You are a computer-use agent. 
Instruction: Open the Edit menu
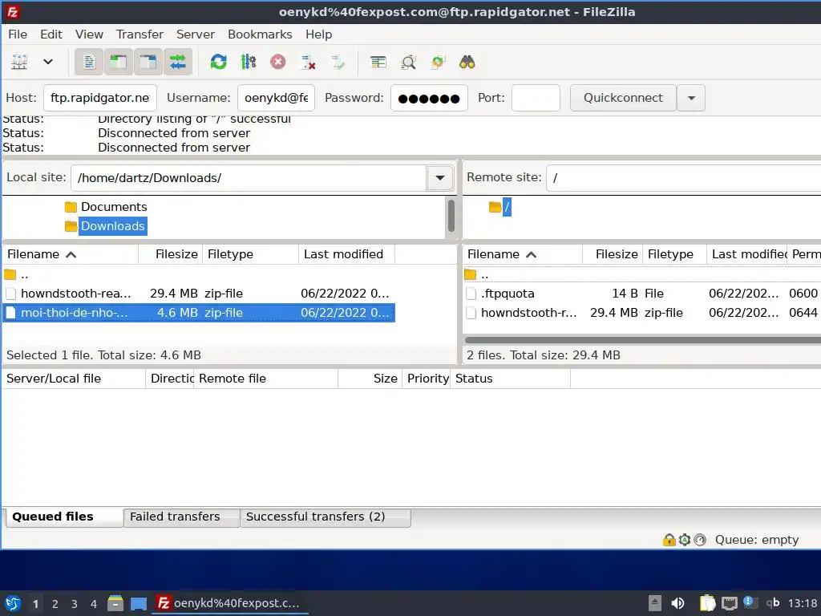51,34
